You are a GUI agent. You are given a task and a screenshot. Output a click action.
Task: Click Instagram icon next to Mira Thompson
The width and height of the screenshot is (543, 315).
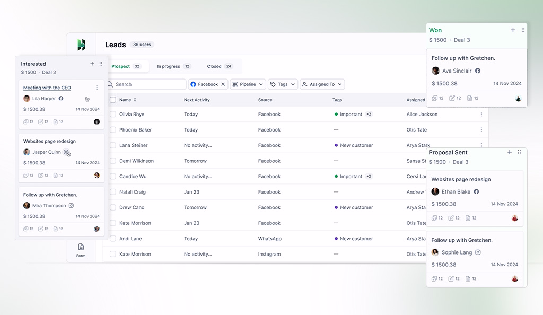72,206
